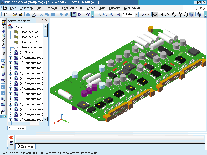Pin the Дерево построения panel
Screen dimensions: 207x155
42,20
